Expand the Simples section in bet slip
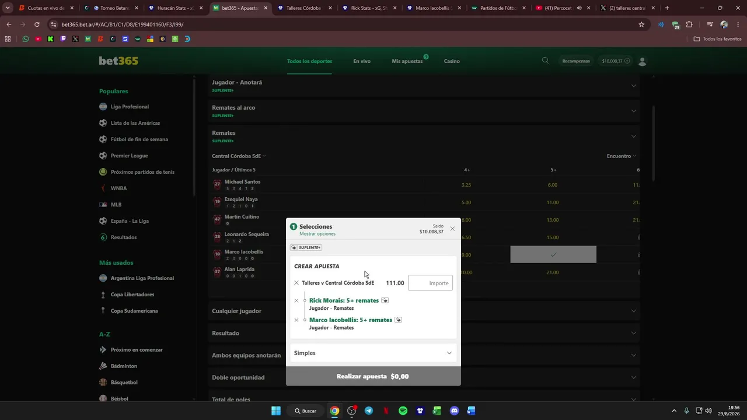This screenshot has width=747, height=420. tap(373, 353)
